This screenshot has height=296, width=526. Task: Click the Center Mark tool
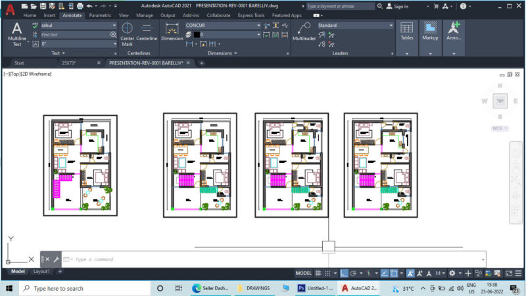(x=127, y=34)
